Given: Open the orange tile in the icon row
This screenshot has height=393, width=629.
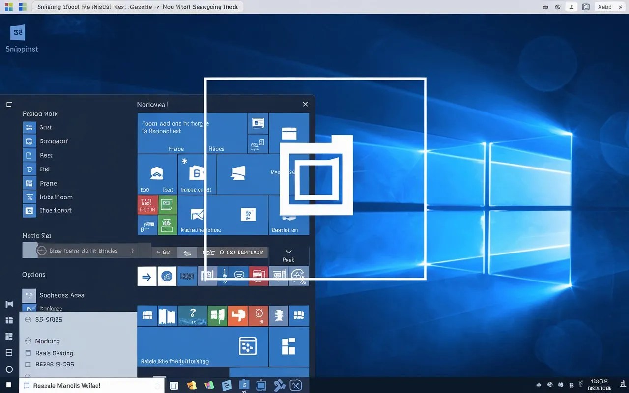Looking at the screenshot, I should 238,315.
